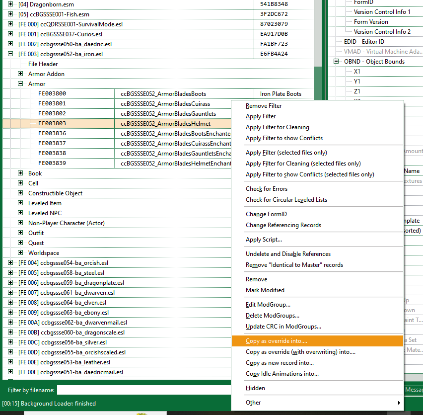Expand the Book group
The width and height of the screenshot is (423, 415).
(x=20, y=173)
